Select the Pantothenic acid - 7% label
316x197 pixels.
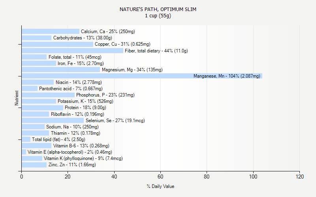[71, 88]
